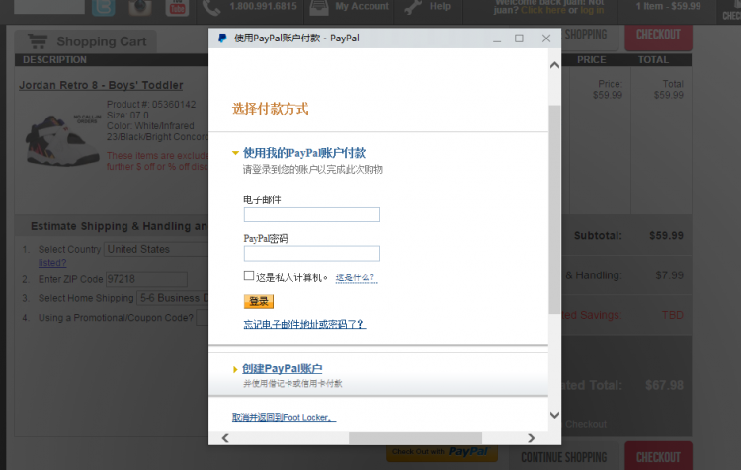This screenshot has width=741, height=470.
Task: Click the 电子邮件 email input field
Action: pos(312,215)
